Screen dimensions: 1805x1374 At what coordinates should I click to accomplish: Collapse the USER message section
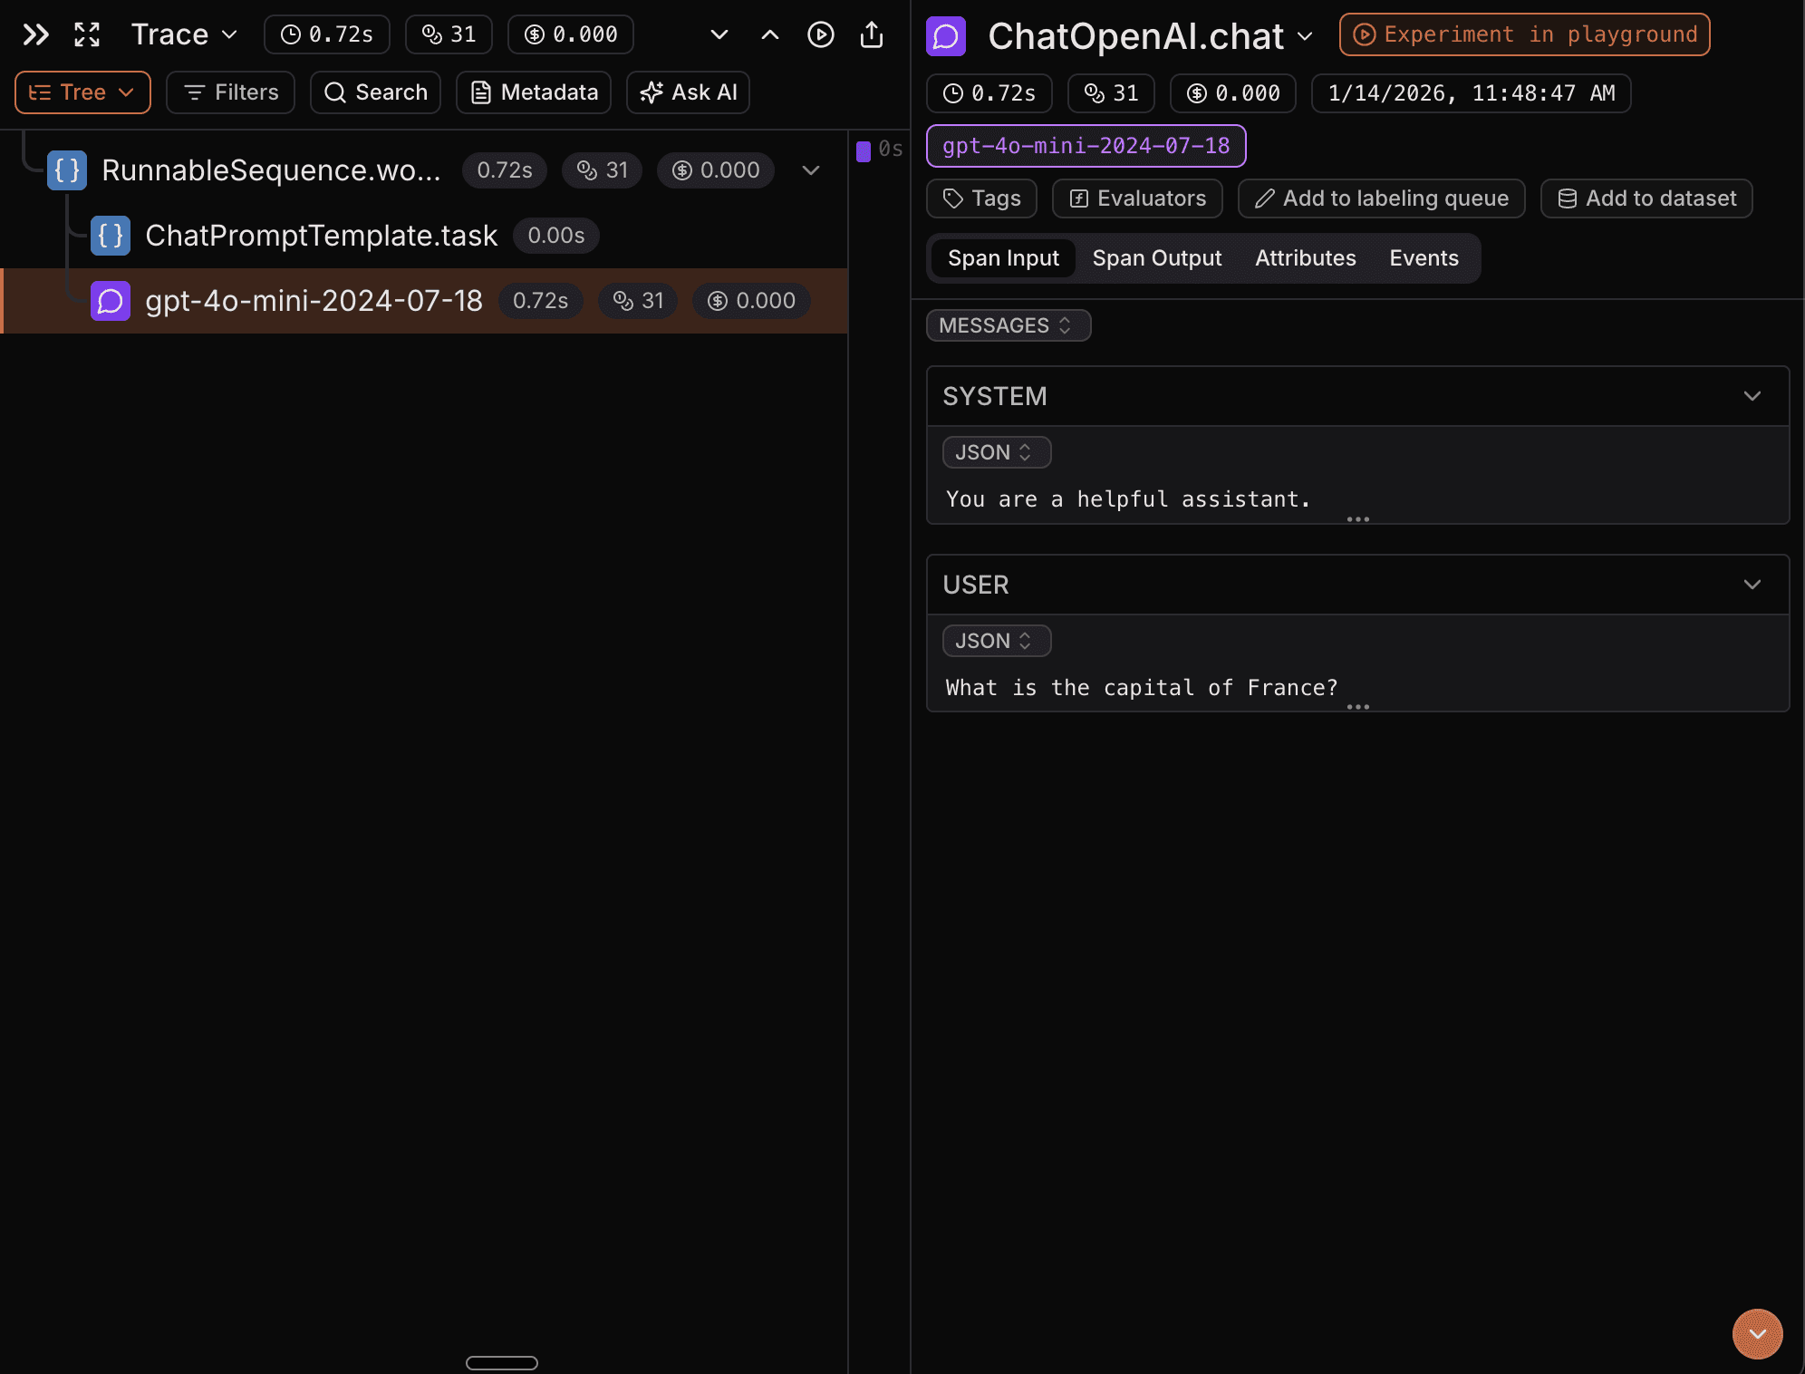coord(1752,585)
